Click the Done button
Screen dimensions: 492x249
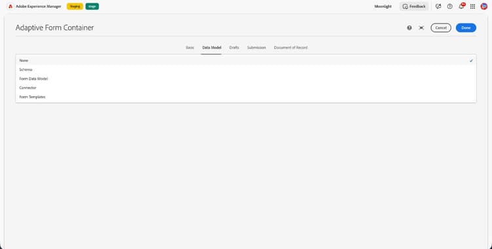click(x=466, y=28)
